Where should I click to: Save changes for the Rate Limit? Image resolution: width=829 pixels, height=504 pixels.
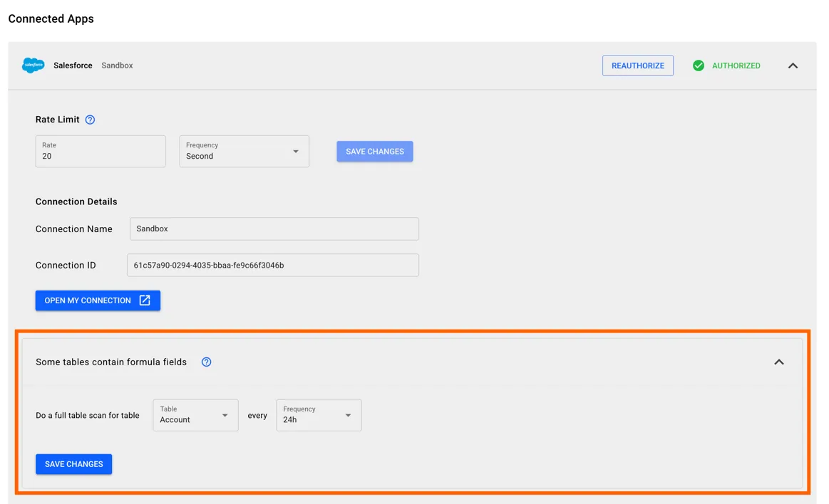pos(375,152)
